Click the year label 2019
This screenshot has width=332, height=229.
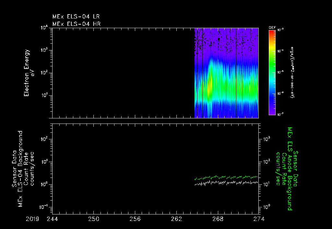pyautogui.click(x=32, y=219)
